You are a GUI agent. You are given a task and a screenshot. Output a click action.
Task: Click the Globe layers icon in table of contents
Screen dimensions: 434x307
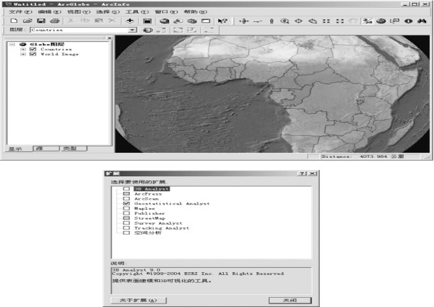(x=23, y=44)
